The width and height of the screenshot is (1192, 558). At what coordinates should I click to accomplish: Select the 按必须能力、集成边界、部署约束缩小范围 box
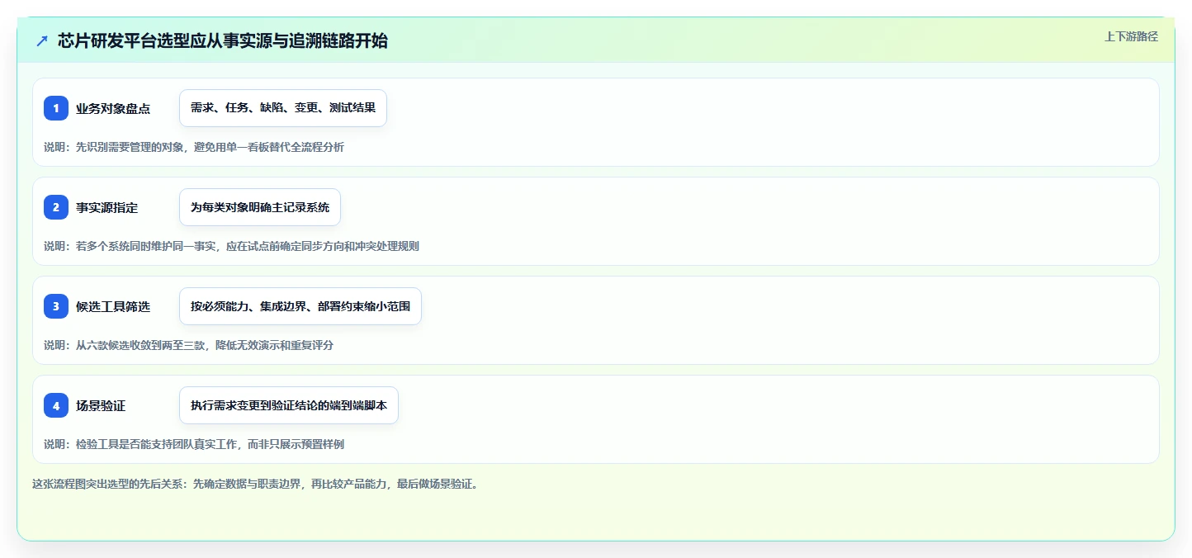click(x=300, y=306)
